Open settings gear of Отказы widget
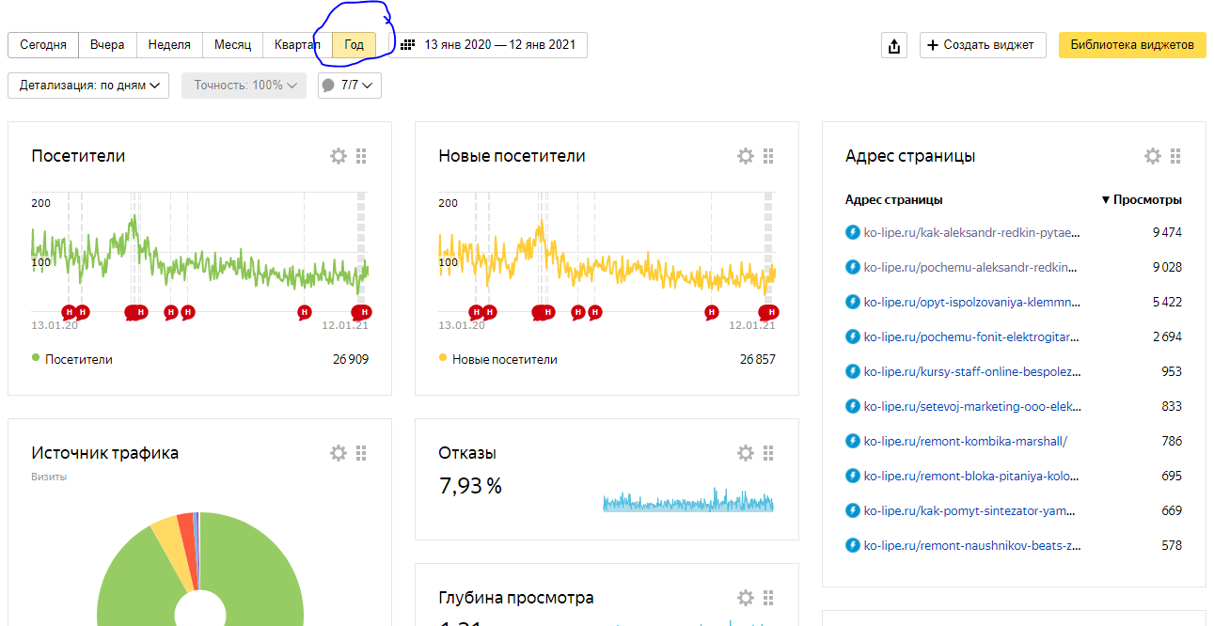This screenshot has width=1214, height=626. [746, 453]
